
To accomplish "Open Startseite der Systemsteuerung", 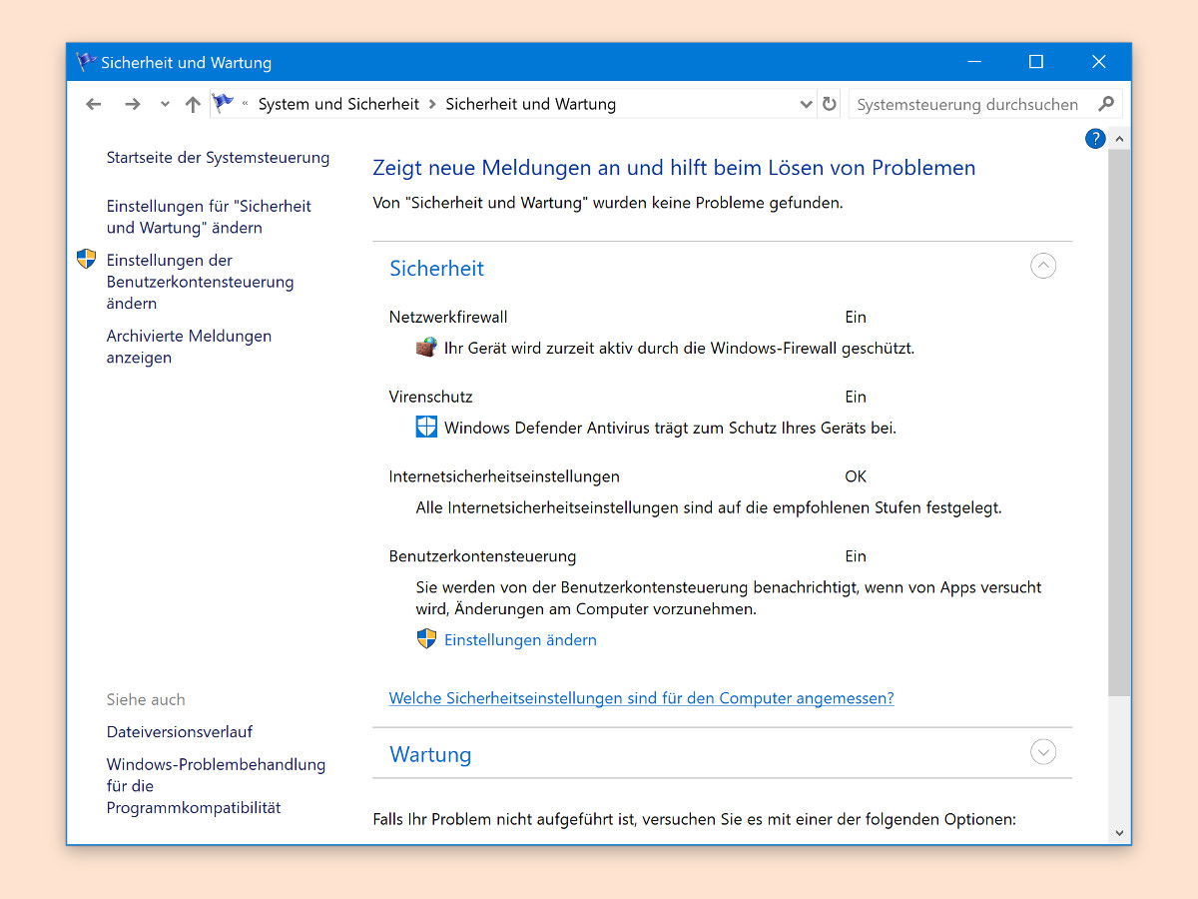I will coord(218,157).
